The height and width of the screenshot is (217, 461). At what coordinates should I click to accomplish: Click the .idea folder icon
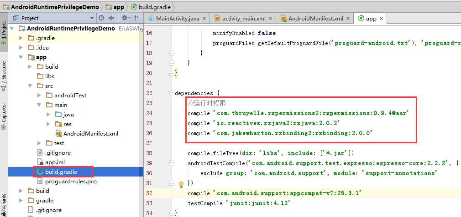click(x=31, y=47)
